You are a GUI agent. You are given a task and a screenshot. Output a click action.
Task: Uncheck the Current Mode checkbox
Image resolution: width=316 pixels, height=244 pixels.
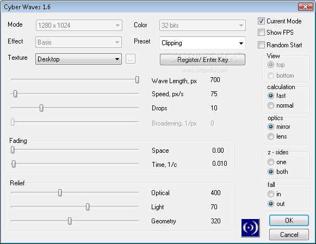click(261, 21)
